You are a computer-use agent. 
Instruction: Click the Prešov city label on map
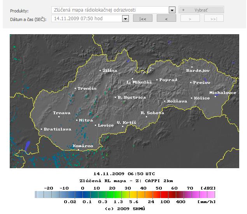pos(201,83)
